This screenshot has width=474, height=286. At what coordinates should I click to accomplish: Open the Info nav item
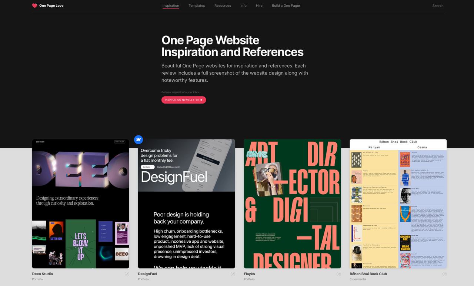[x=243, y=6]
